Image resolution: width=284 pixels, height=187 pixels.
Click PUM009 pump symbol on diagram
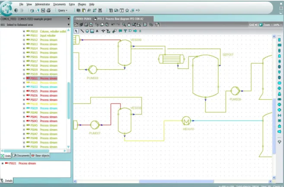point(235,91)
